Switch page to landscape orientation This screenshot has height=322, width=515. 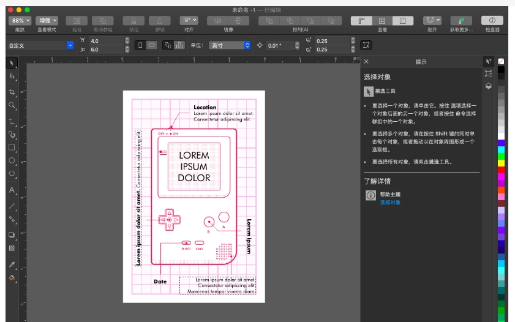pyautogui.click(x=151, y=45)
